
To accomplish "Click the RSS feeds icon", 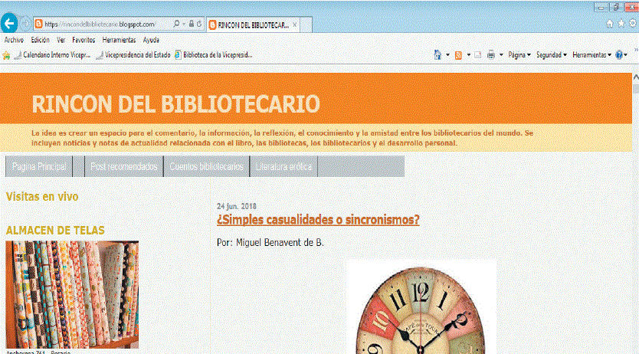I will (x=458, y=55).
